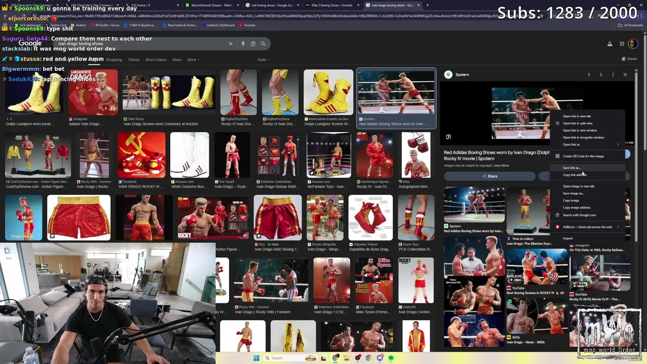Viewport: 647px width, 364px height.
Task: Open the eBay Autographed Mini gloves result
Action: pyautogui.click(x=416, y=160)
